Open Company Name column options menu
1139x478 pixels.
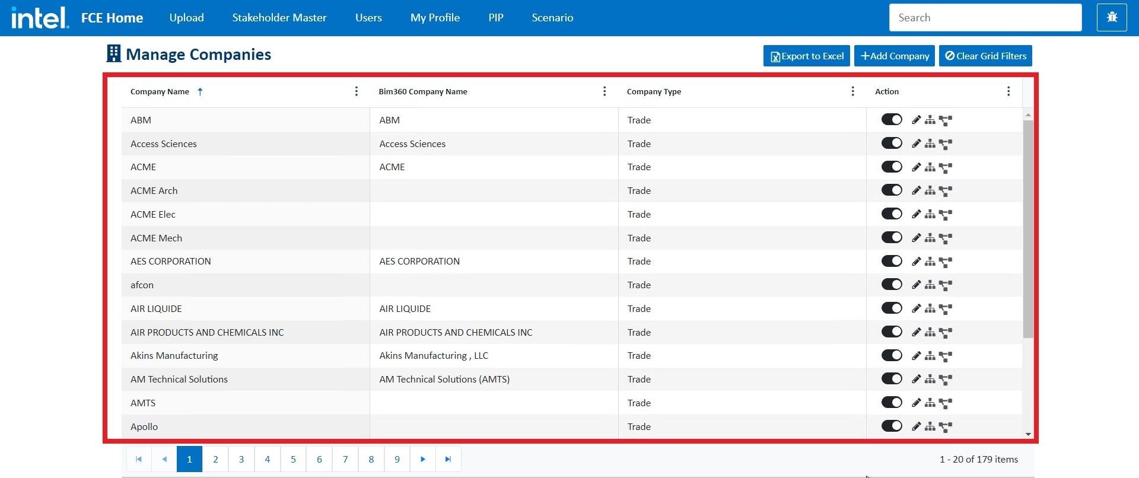click(356, 91)
